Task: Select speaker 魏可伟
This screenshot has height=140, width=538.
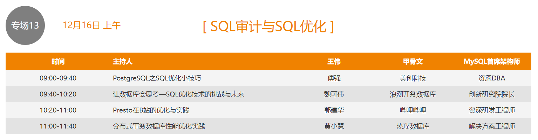Action: (334, 94)
